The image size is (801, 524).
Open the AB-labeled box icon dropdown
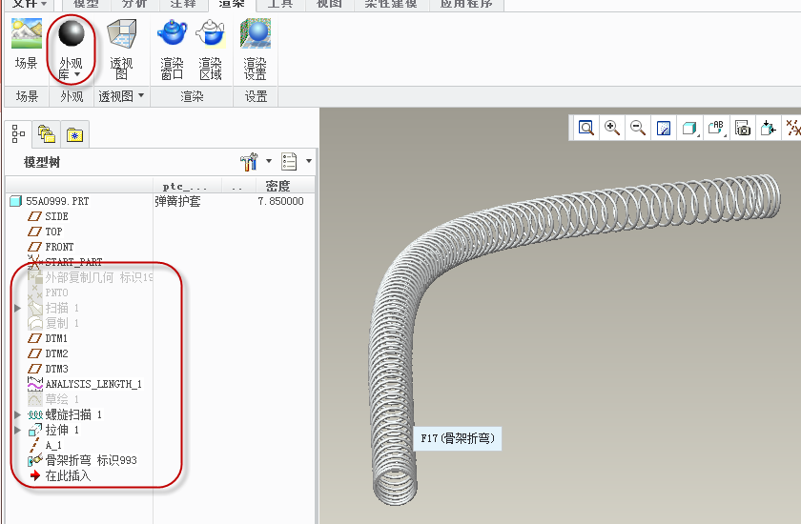[x=717, y=128]
